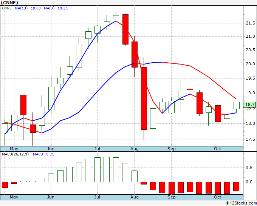Click the last red MACD bar in October
The image size is (257, 206).
point(236,186)
